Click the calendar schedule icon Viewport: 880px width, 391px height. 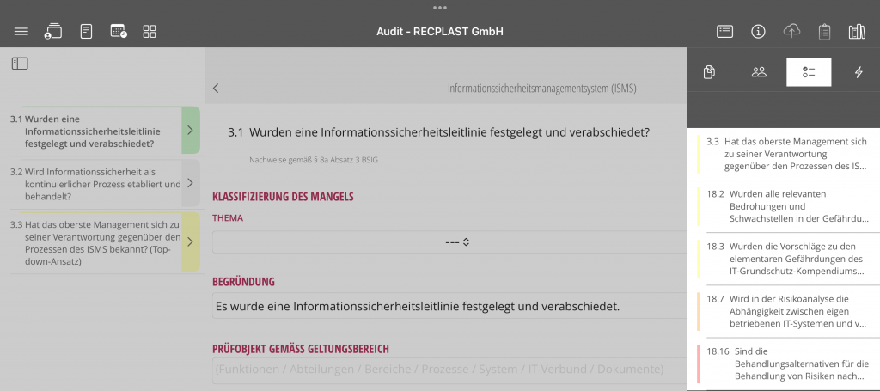(119, 32)
